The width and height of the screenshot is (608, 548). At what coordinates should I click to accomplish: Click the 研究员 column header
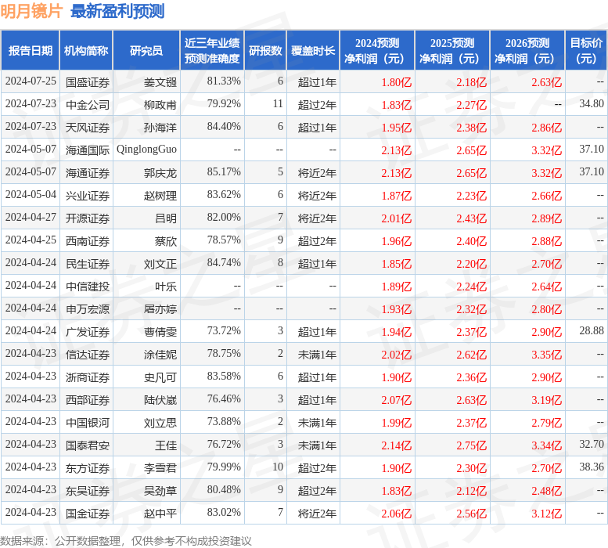coord(146,50)
